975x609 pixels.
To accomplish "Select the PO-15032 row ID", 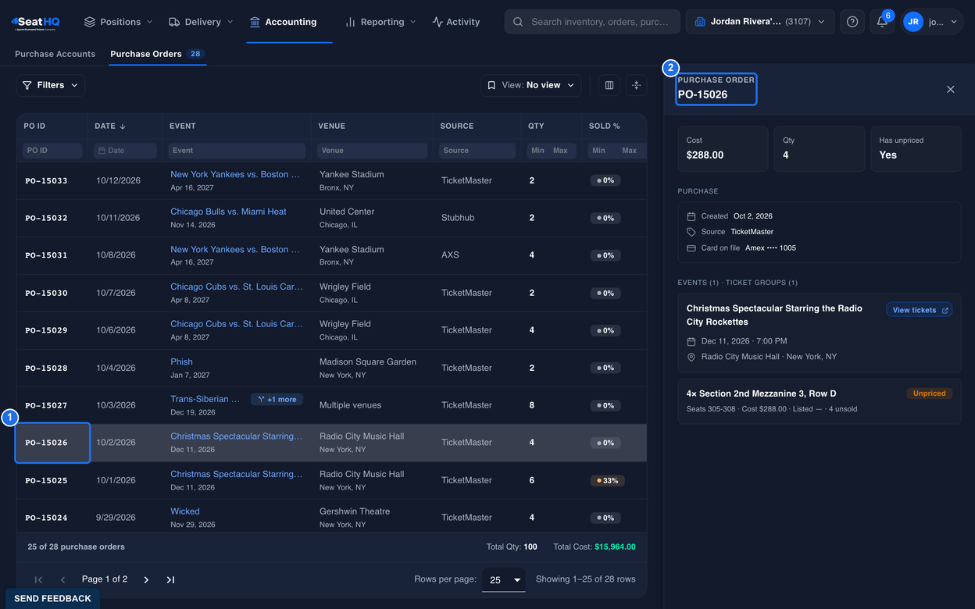I will pos(46,218).
